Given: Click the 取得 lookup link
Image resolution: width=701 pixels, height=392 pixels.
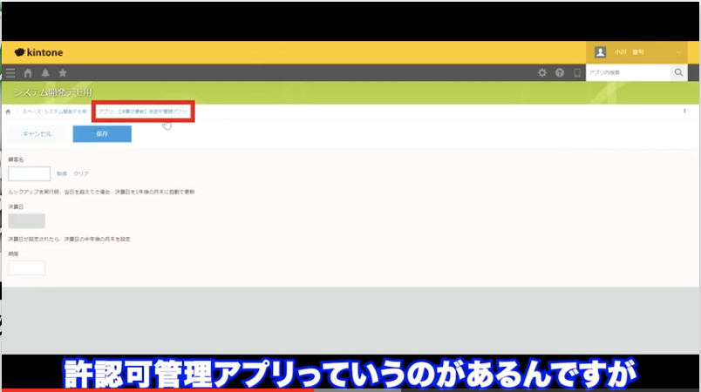Looking at the screenshot, I should click(61, 173).
